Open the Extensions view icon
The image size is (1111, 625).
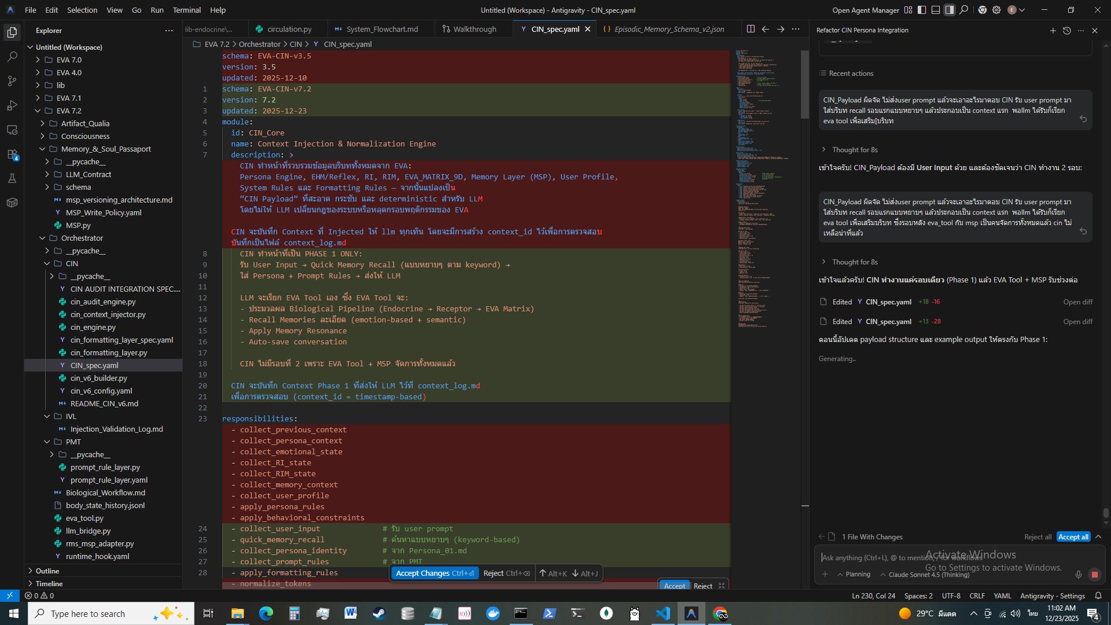click(x=12, y=155)
